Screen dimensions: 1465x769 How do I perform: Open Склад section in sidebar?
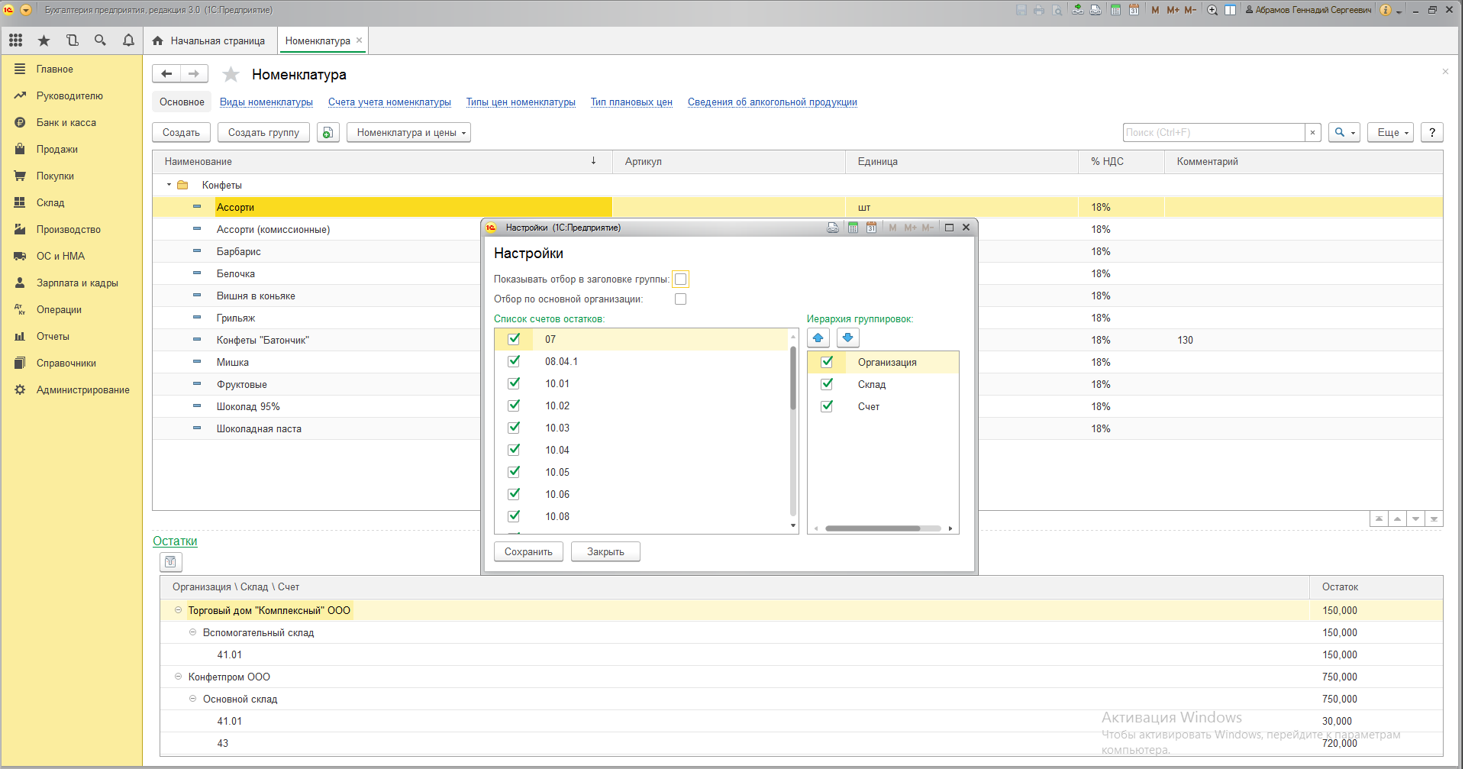(50, 202)
